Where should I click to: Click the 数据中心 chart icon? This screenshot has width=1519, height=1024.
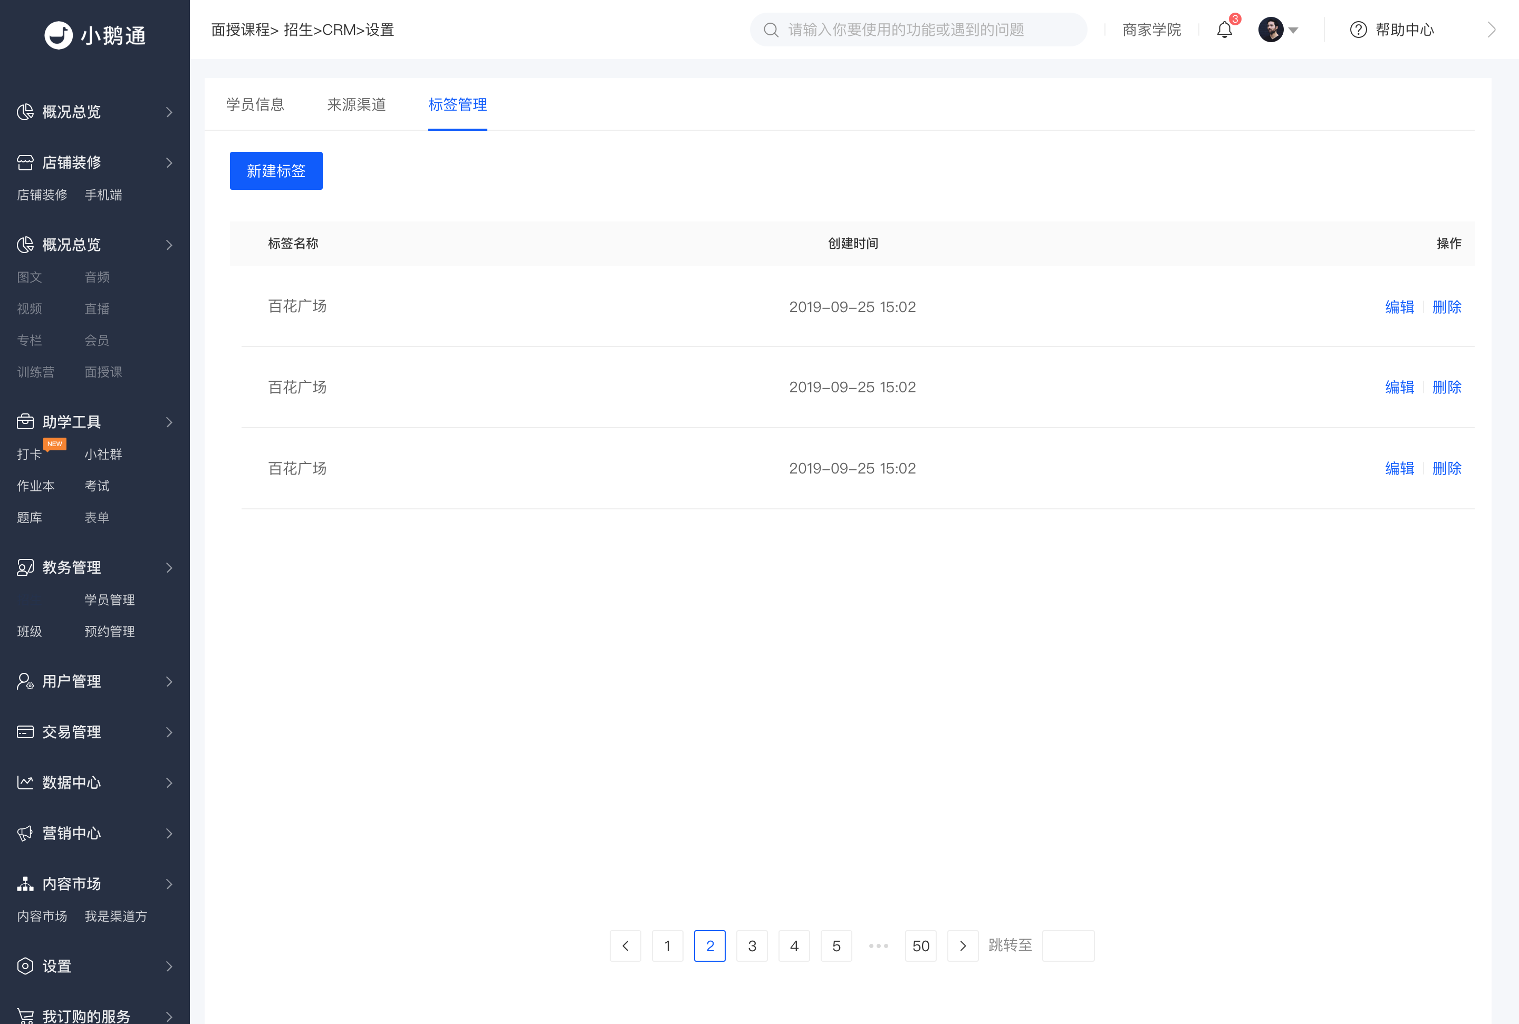point(25,783)
